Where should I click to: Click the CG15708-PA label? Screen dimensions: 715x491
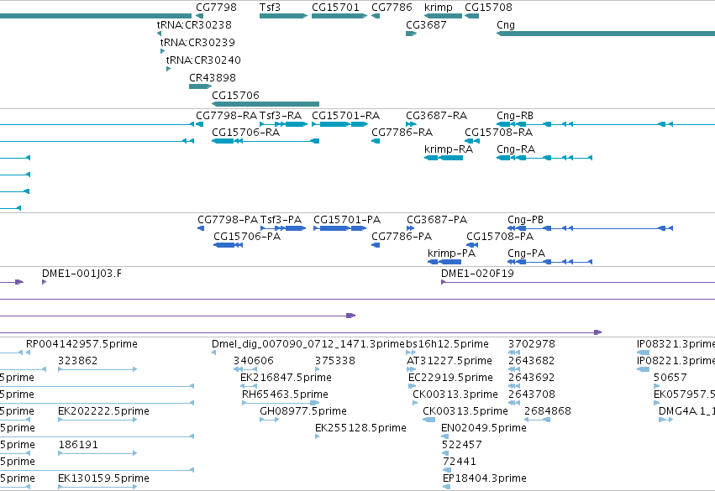500,237
